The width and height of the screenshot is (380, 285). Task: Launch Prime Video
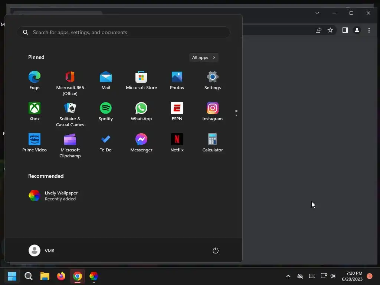[x=35, y=143]
